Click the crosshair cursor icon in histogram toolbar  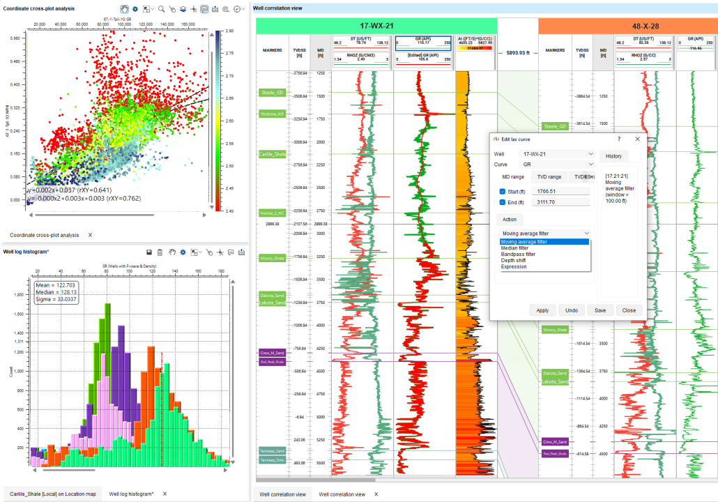[220, 252]
